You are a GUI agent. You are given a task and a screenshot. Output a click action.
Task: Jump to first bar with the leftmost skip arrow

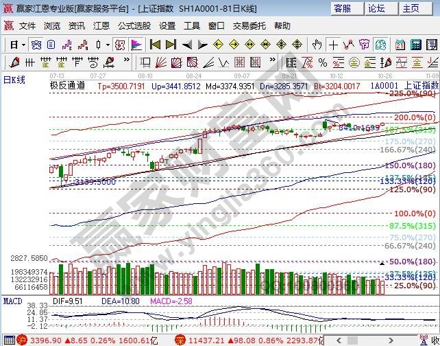(155, 45)
